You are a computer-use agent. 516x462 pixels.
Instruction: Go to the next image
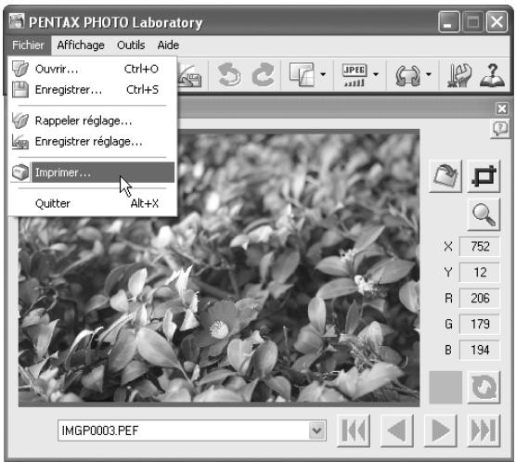[440, 430]
